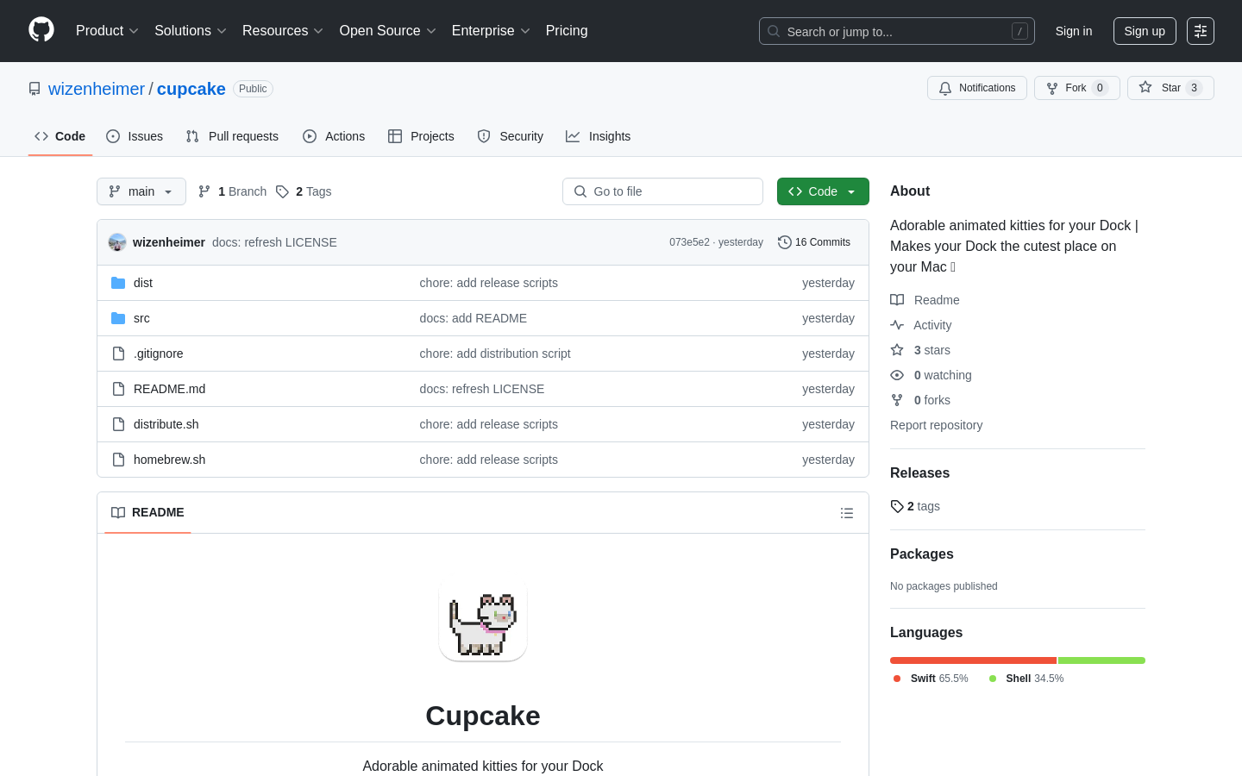Click the fork icon beside 0 forks
The height and width of the screenshot is (776, 1242).
pos(897,400)
